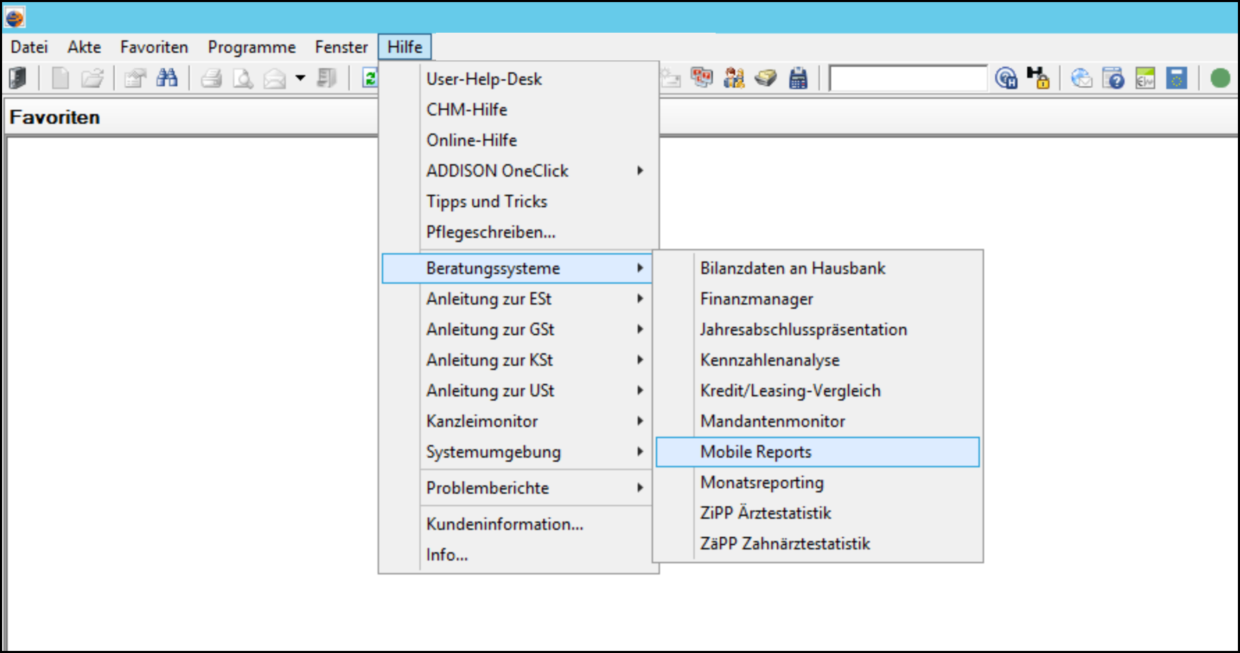Open the mail icon's dropdown arrow
The image size is (1240, 653).
300,78
